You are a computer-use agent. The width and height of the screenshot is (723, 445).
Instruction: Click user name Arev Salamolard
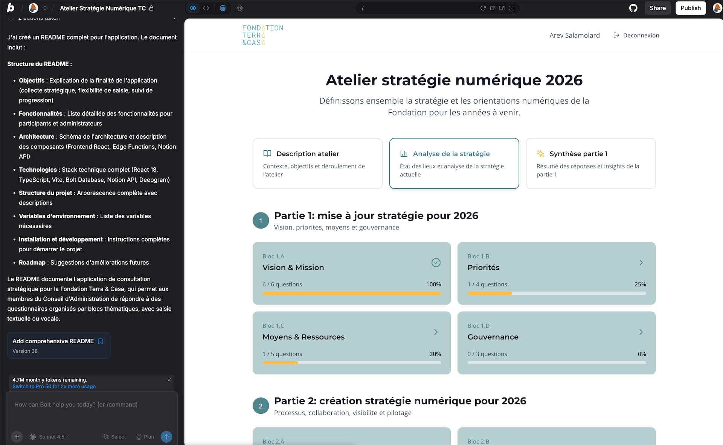[574, 35]
